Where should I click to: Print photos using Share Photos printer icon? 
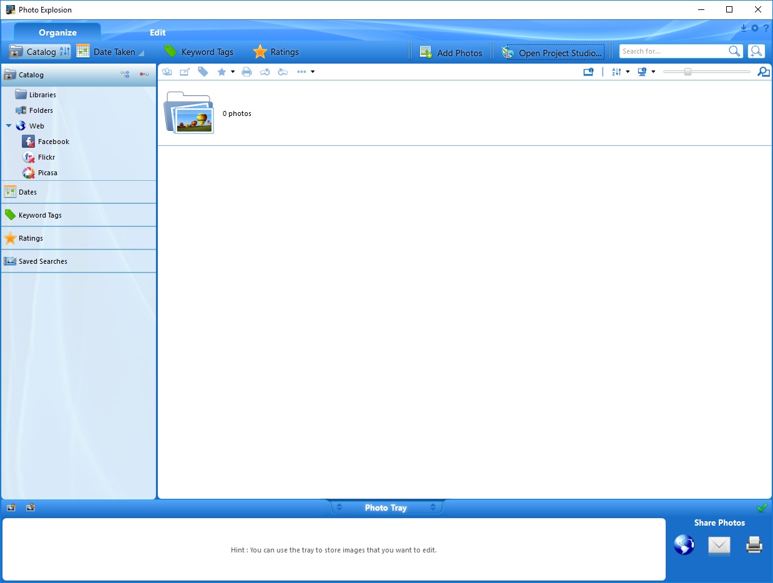(754, 545)
